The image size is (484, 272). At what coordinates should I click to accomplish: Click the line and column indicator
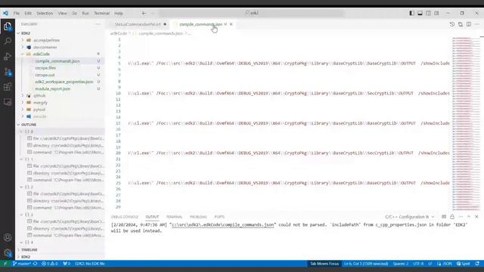pyautogui.click(x=366, y=264)
